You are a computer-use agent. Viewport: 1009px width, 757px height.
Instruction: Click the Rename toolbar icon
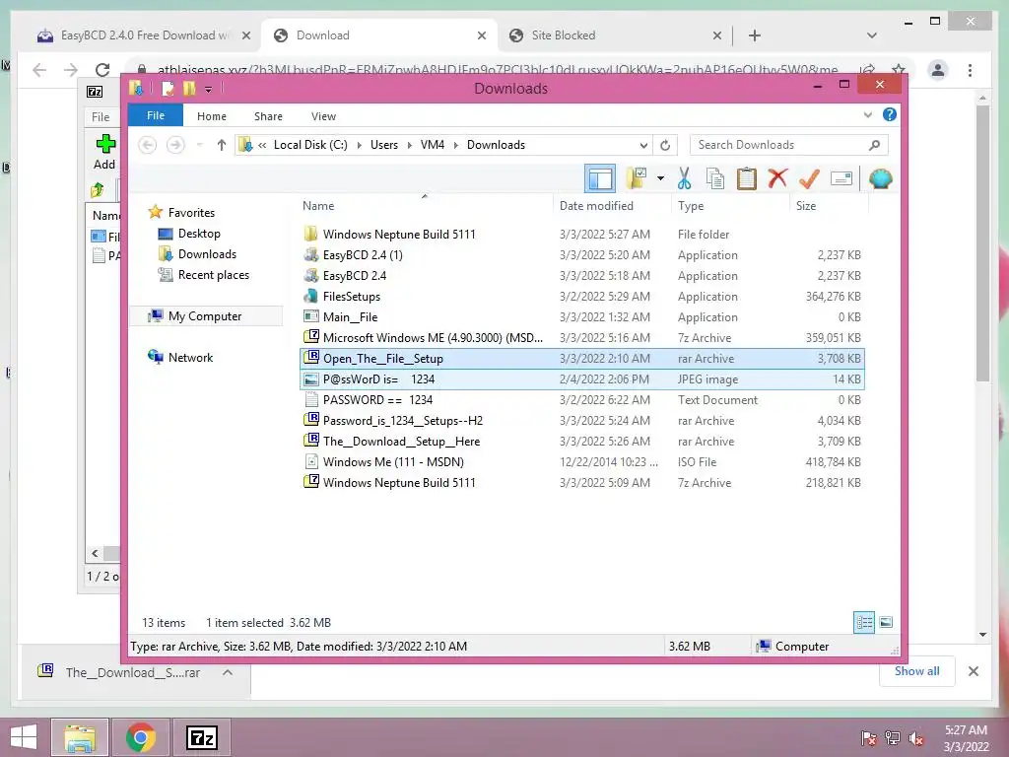(x=841, y=178)
